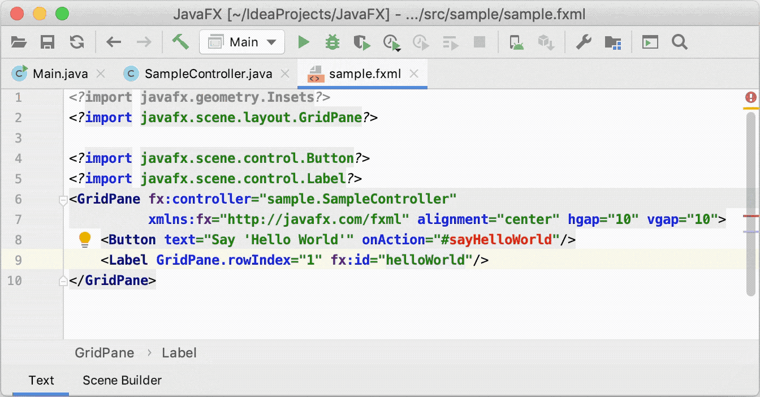Image resolution: width=760 pixels, height=397 pixels.
Task: Select Label in the breadcrumb bar
Action: click(x=179, y=352)
